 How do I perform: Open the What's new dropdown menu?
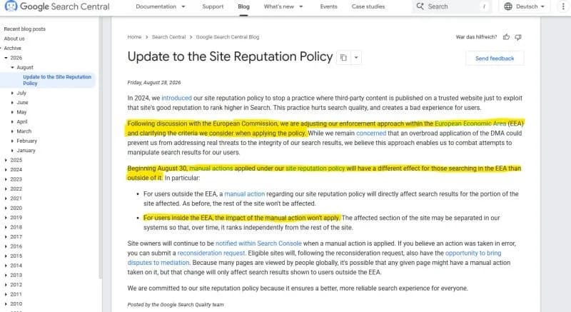pyautogui.click(x=283, y=6)
